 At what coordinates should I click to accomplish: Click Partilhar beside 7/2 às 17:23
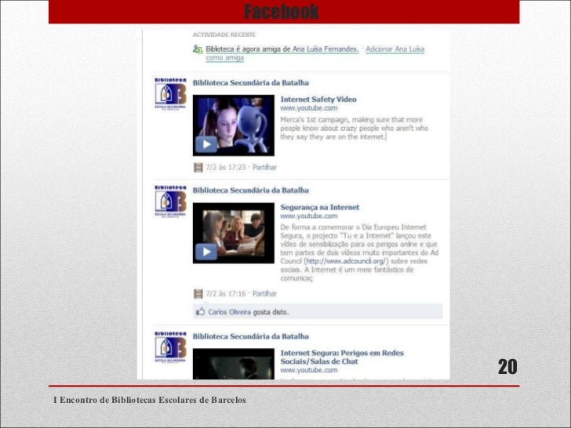tap(264, 168)
